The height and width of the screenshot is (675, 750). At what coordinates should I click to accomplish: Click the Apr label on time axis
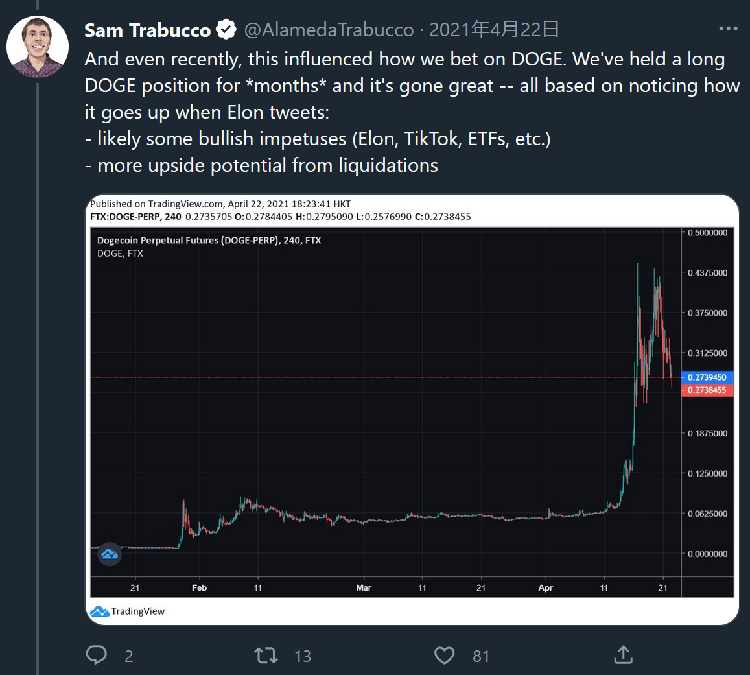[546, 587]
